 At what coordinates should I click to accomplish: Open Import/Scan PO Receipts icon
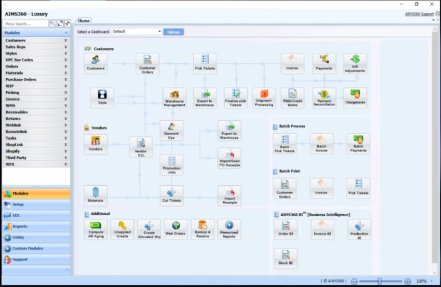(229, 158)
